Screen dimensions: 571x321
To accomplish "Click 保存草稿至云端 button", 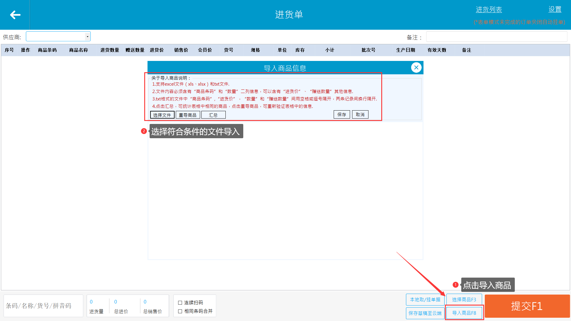I will point(425,313).
